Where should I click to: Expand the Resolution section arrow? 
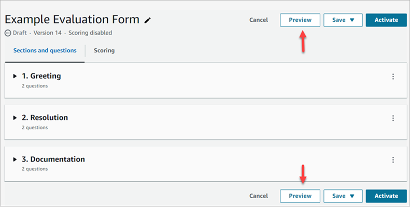point(15,118)
